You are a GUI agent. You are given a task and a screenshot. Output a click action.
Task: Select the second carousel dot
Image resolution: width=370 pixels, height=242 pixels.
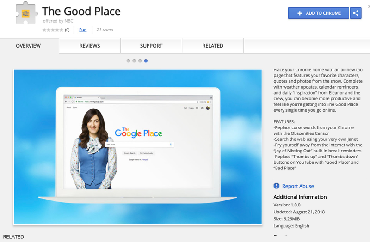pyautogui.click(x=134, y=61)
